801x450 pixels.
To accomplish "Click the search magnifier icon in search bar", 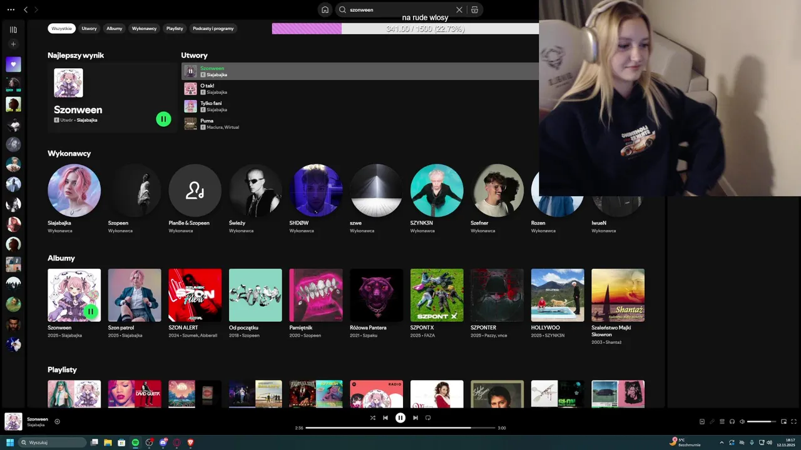I will (x=342, y=10).
